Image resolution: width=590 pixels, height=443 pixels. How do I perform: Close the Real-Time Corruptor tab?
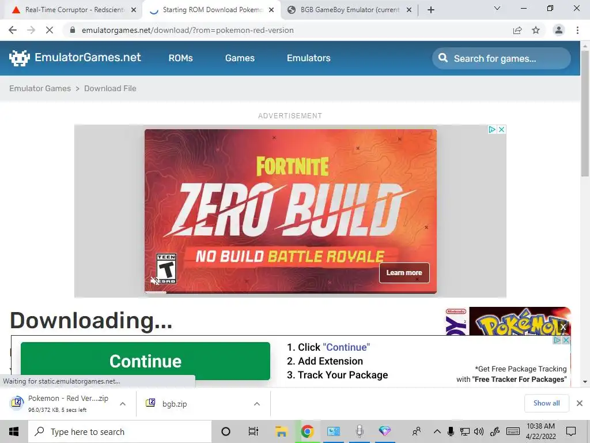[133, 10]
